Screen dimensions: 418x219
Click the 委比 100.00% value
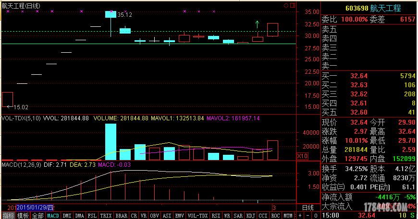(x=354, y=19)
